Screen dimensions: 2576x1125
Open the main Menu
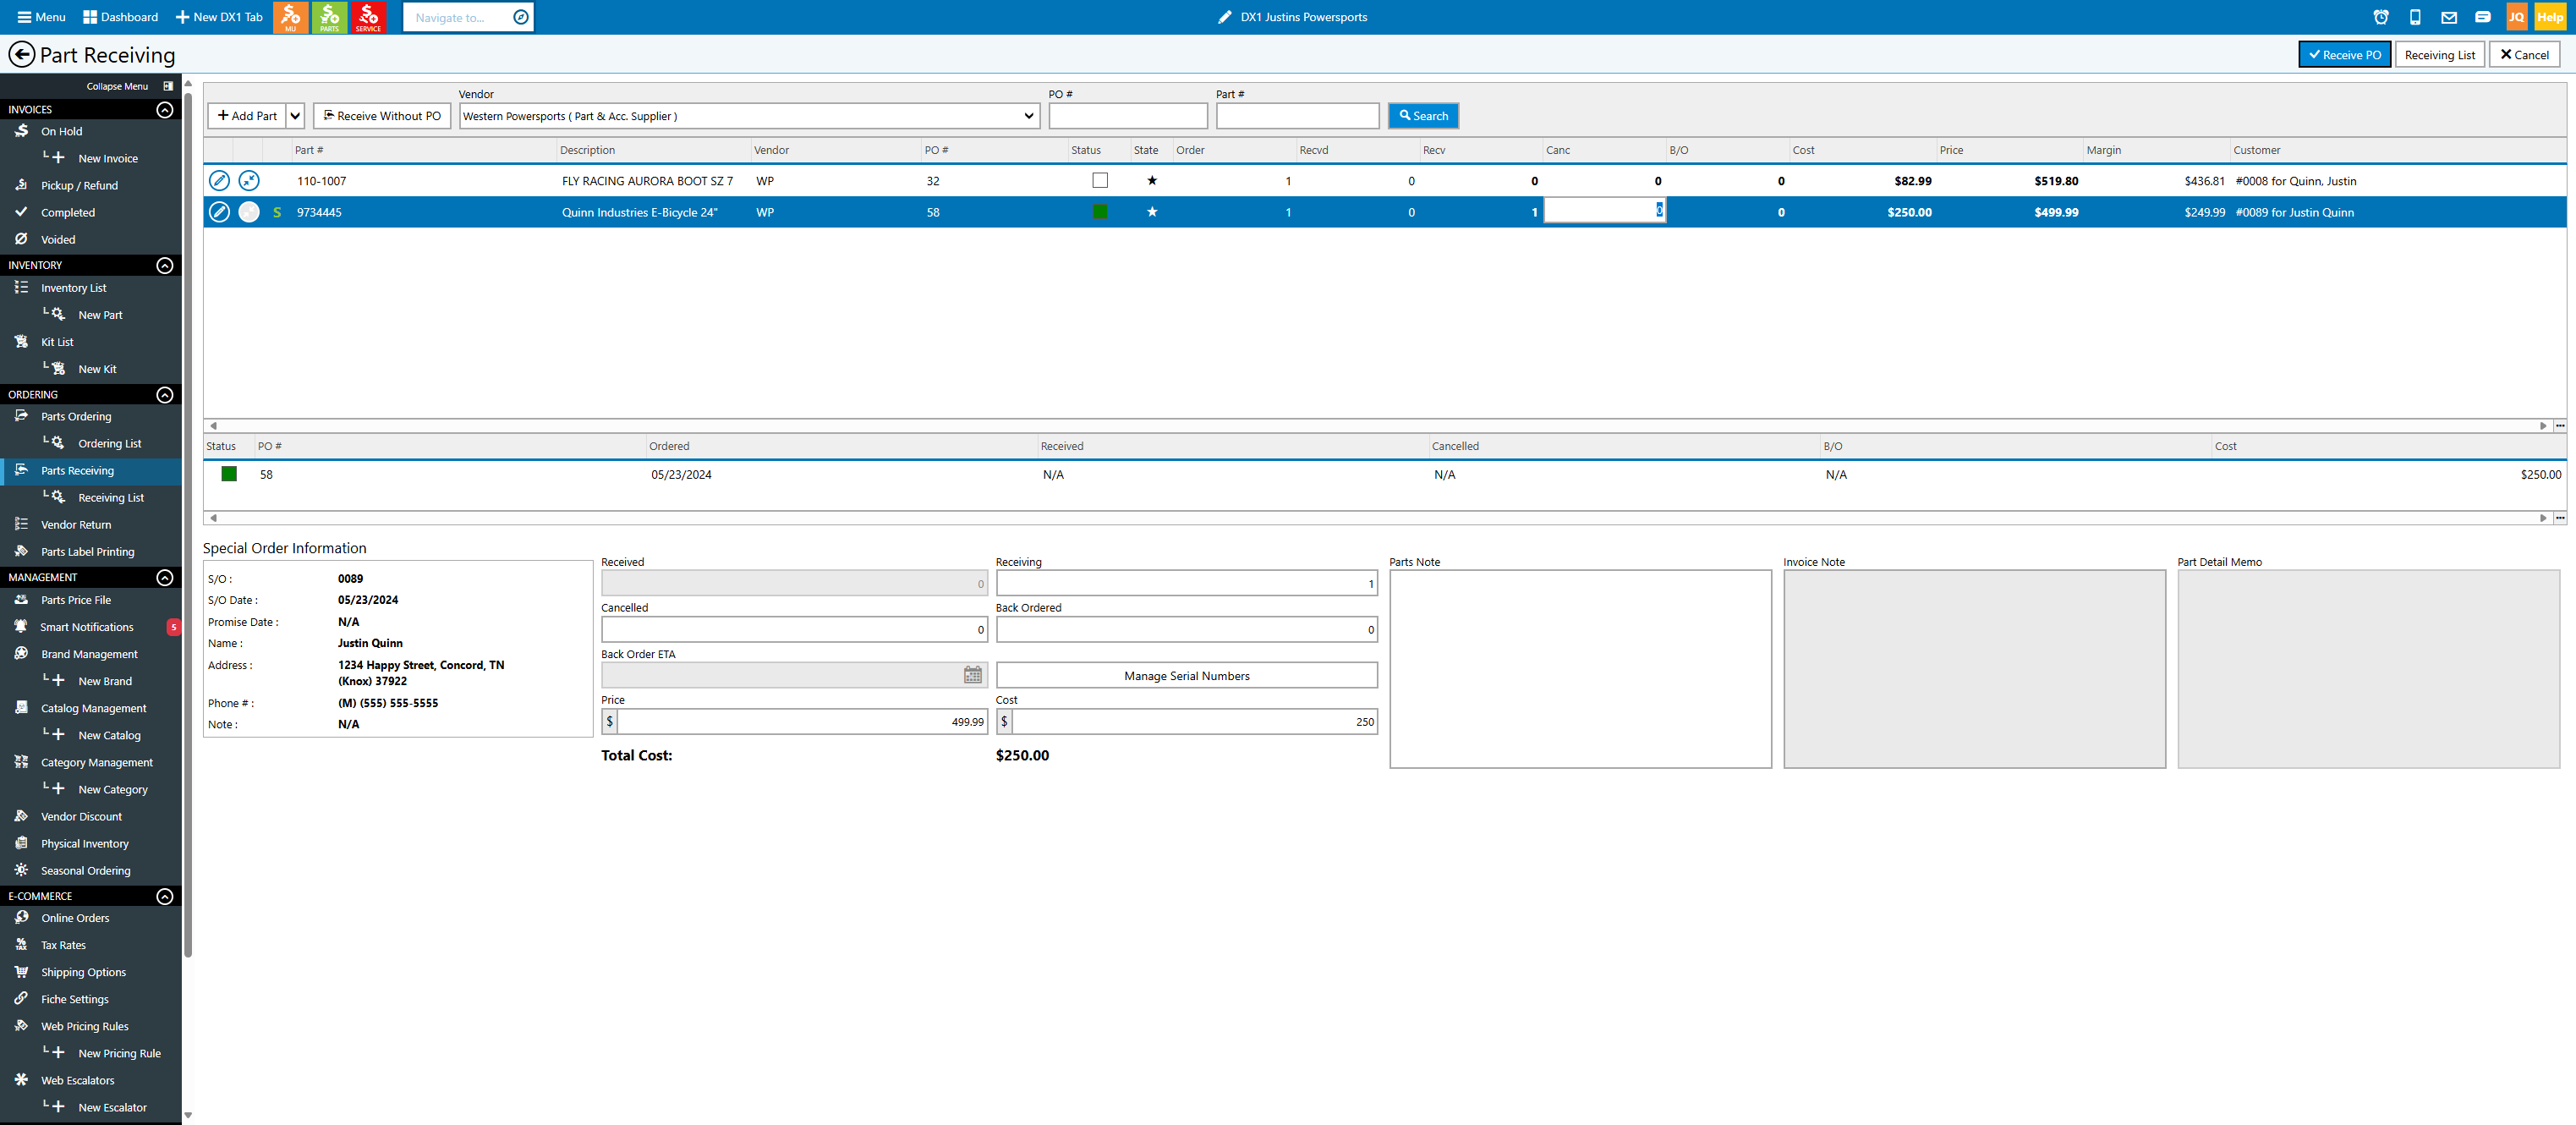tap(41, 17)
